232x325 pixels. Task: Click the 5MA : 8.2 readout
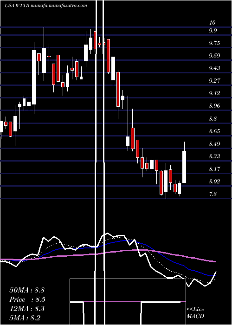click(x=25, y=318)
